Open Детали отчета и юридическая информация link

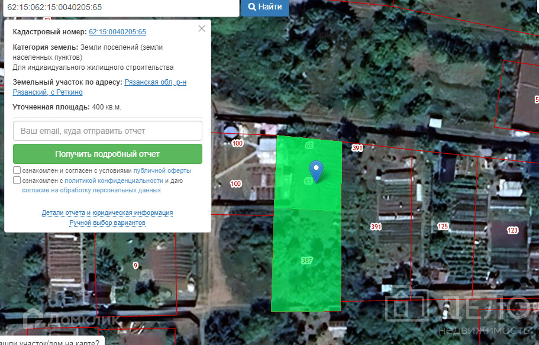[107, 212]
